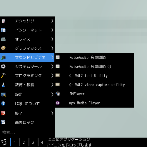The width and height of the screenshot is (147, 147).
Task: Open the 教育・教養 menu category
Action: tap(27, 85)
